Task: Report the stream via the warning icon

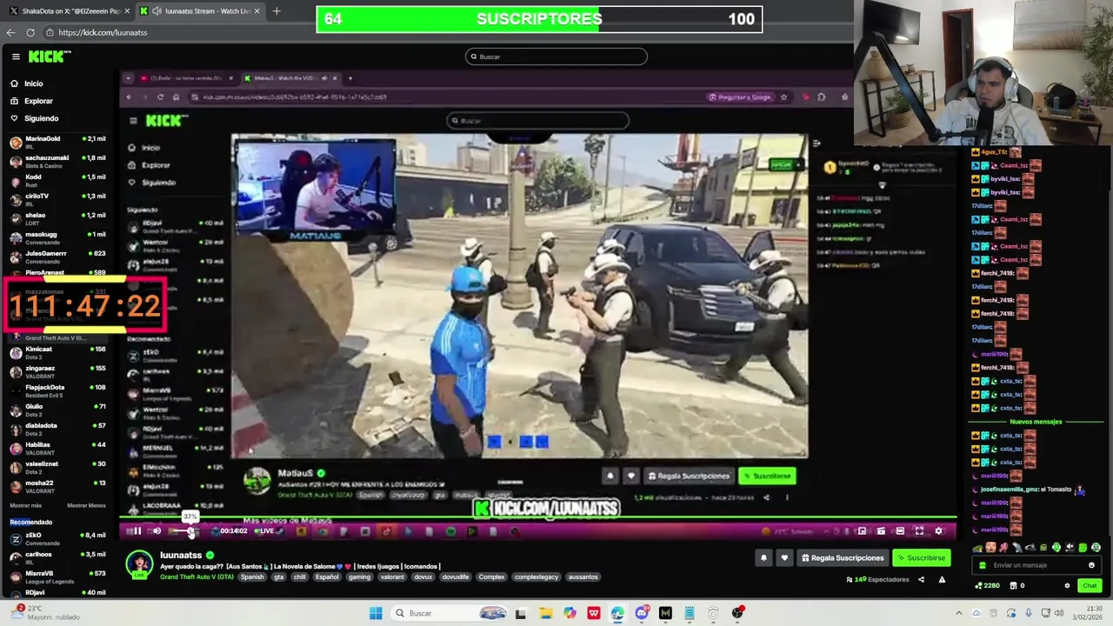Action: point(942,580)
